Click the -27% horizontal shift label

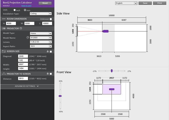point(94,71)
